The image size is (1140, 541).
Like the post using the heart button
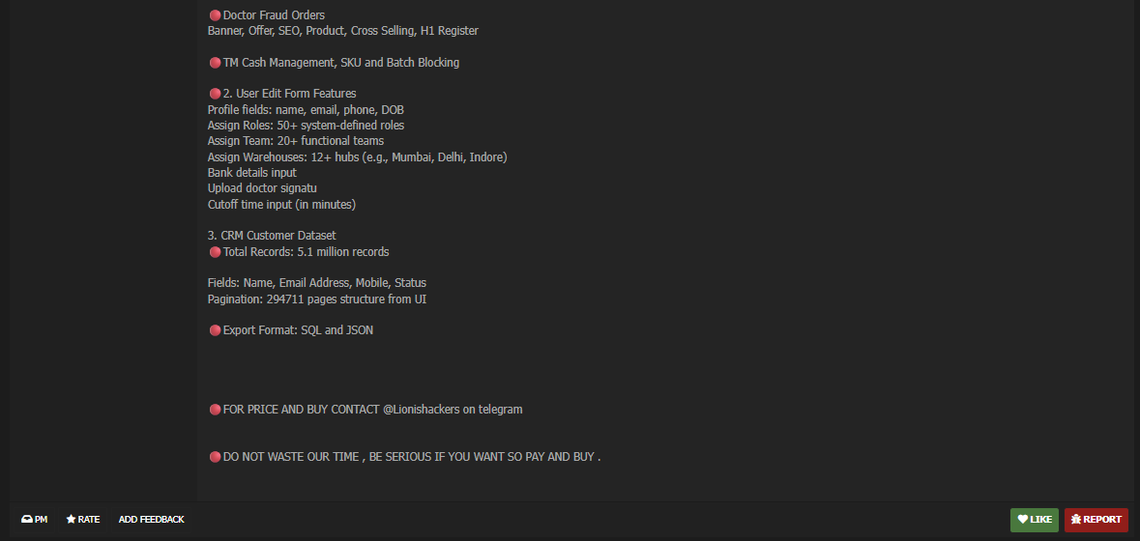coord(1034,520)
